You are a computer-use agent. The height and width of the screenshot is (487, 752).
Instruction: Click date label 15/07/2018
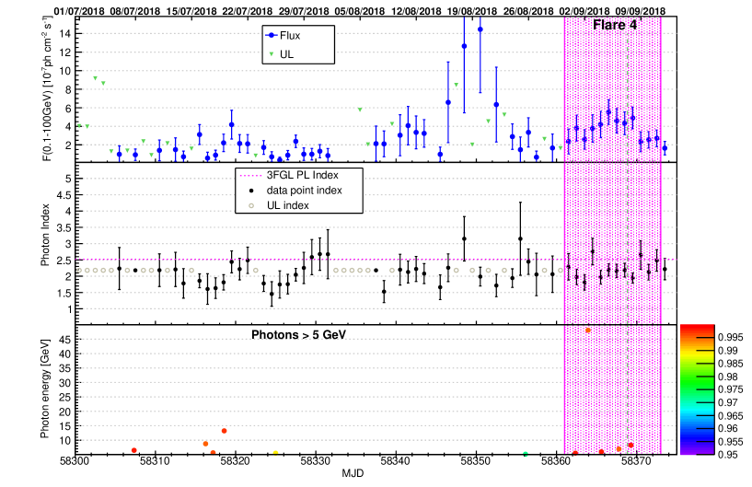click(191, 11)
